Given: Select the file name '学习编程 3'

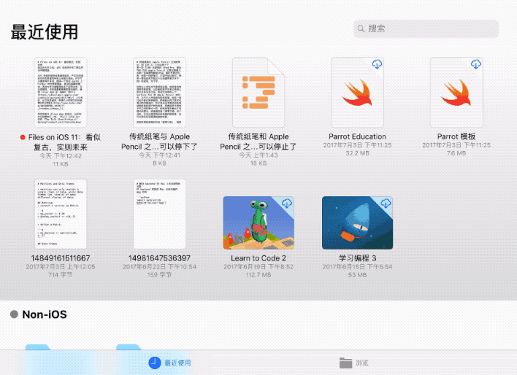Looking at the screenshot, I should pos(357,258).
